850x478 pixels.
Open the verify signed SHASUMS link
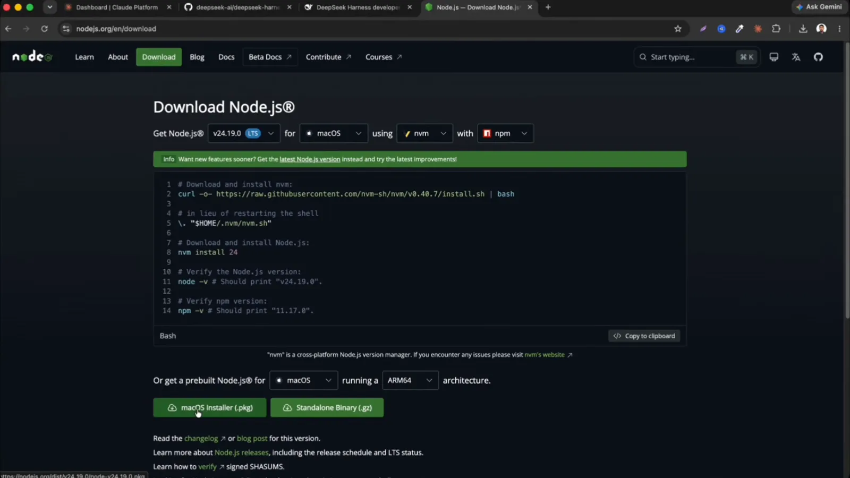pyautogui.click(x=211, y=466)
